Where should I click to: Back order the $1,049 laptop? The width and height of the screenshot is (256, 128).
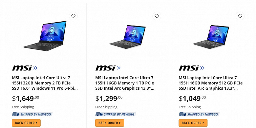click(x=193, y=123)
